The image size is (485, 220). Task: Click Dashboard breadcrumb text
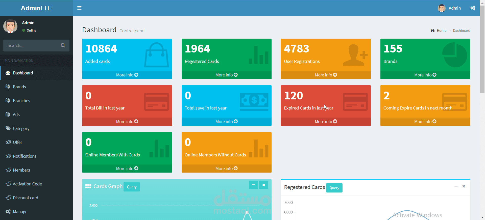(x=462, y=31)
